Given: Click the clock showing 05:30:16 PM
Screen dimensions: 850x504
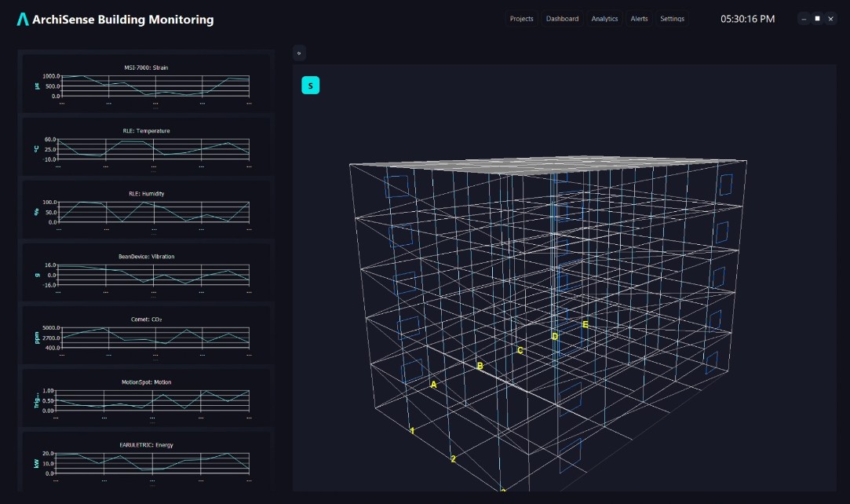Looking at the screenshot, I should pyautogui.click(x=747, y=19).
